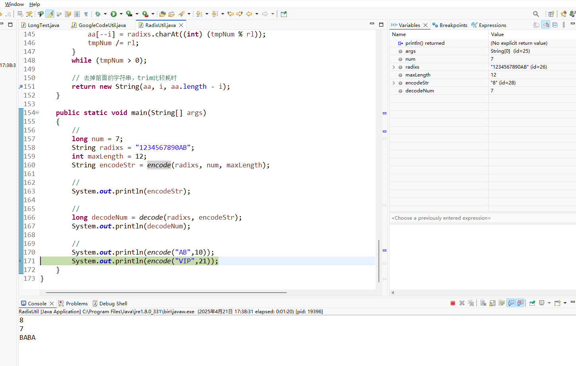576x366 pixels.
Task: Terminate the running Java application
Action: tap(453, 303)
